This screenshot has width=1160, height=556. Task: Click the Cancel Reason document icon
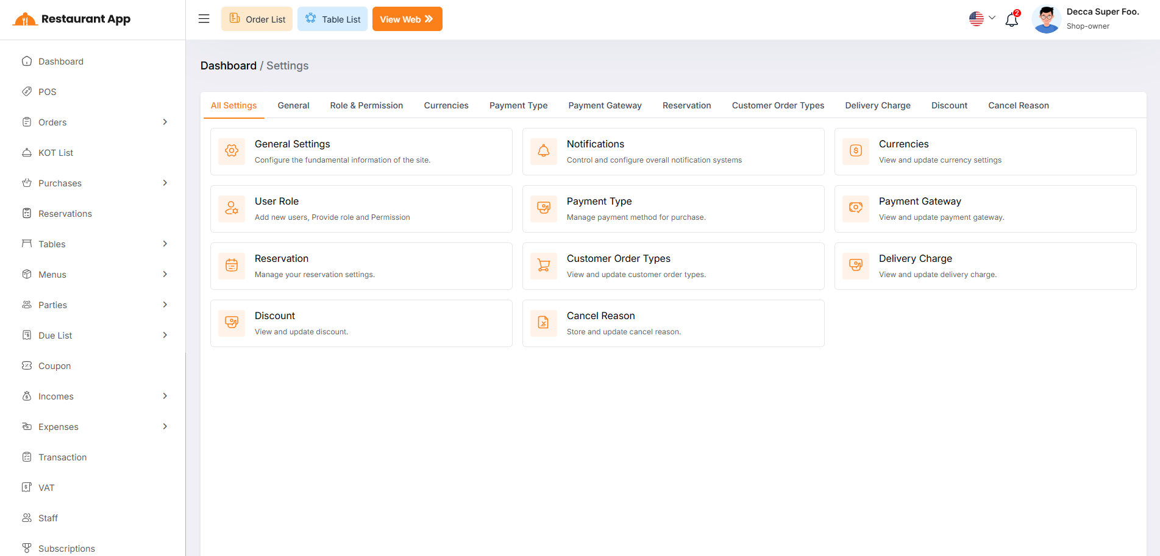(544, 323)
